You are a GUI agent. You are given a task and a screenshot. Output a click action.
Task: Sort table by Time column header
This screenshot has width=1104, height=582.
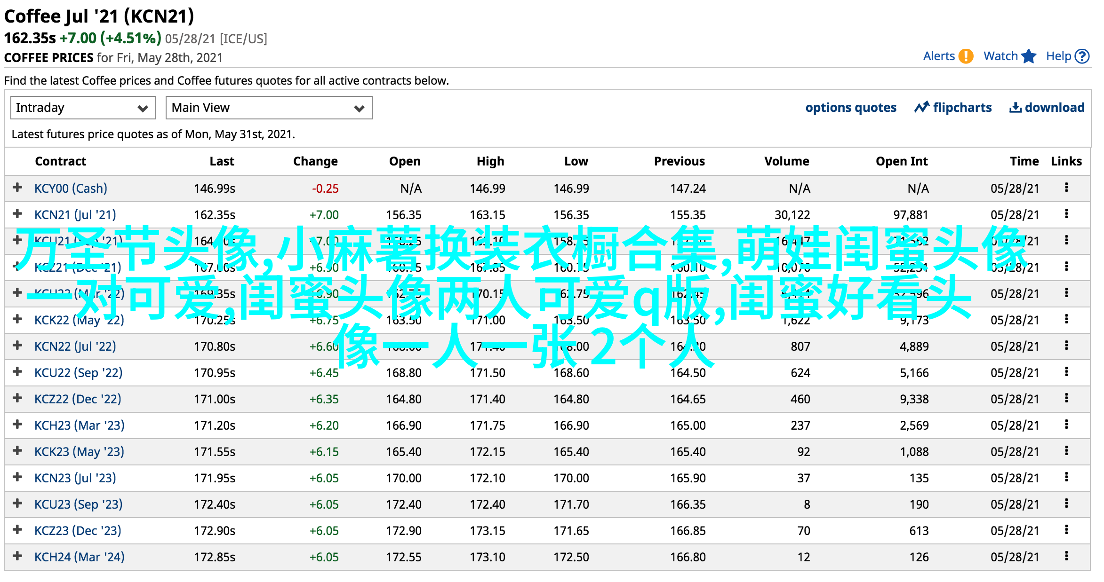(1024, 161)
